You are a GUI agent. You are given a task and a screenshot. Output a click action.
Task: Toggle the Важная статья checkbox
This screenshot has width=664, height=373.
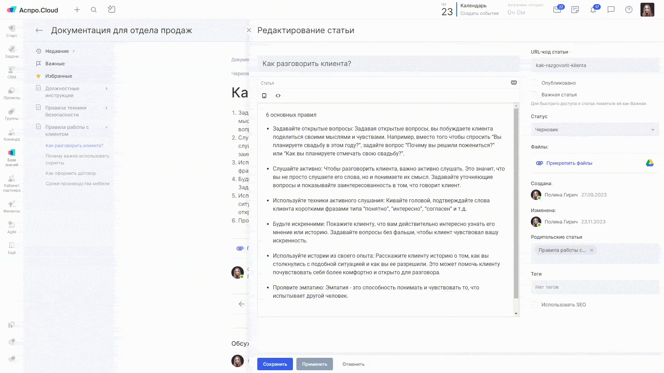coord(535,95)
